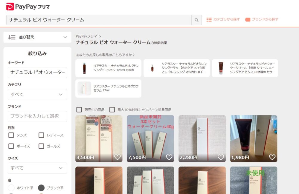Open the 2,280円 product listing thumbnail

click(202, 138)
